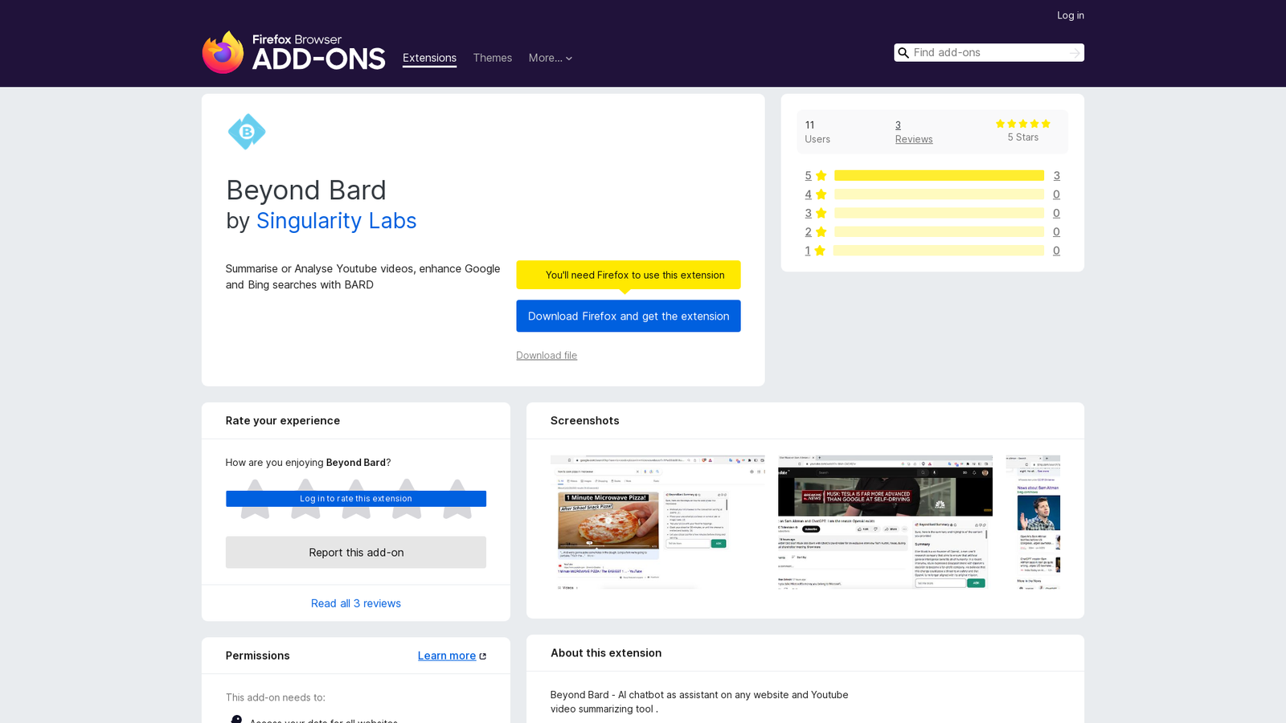The width and height of the screenshot is (1286, 723).
Task: Click the Report this add-on button
Action: click(356, 553)
